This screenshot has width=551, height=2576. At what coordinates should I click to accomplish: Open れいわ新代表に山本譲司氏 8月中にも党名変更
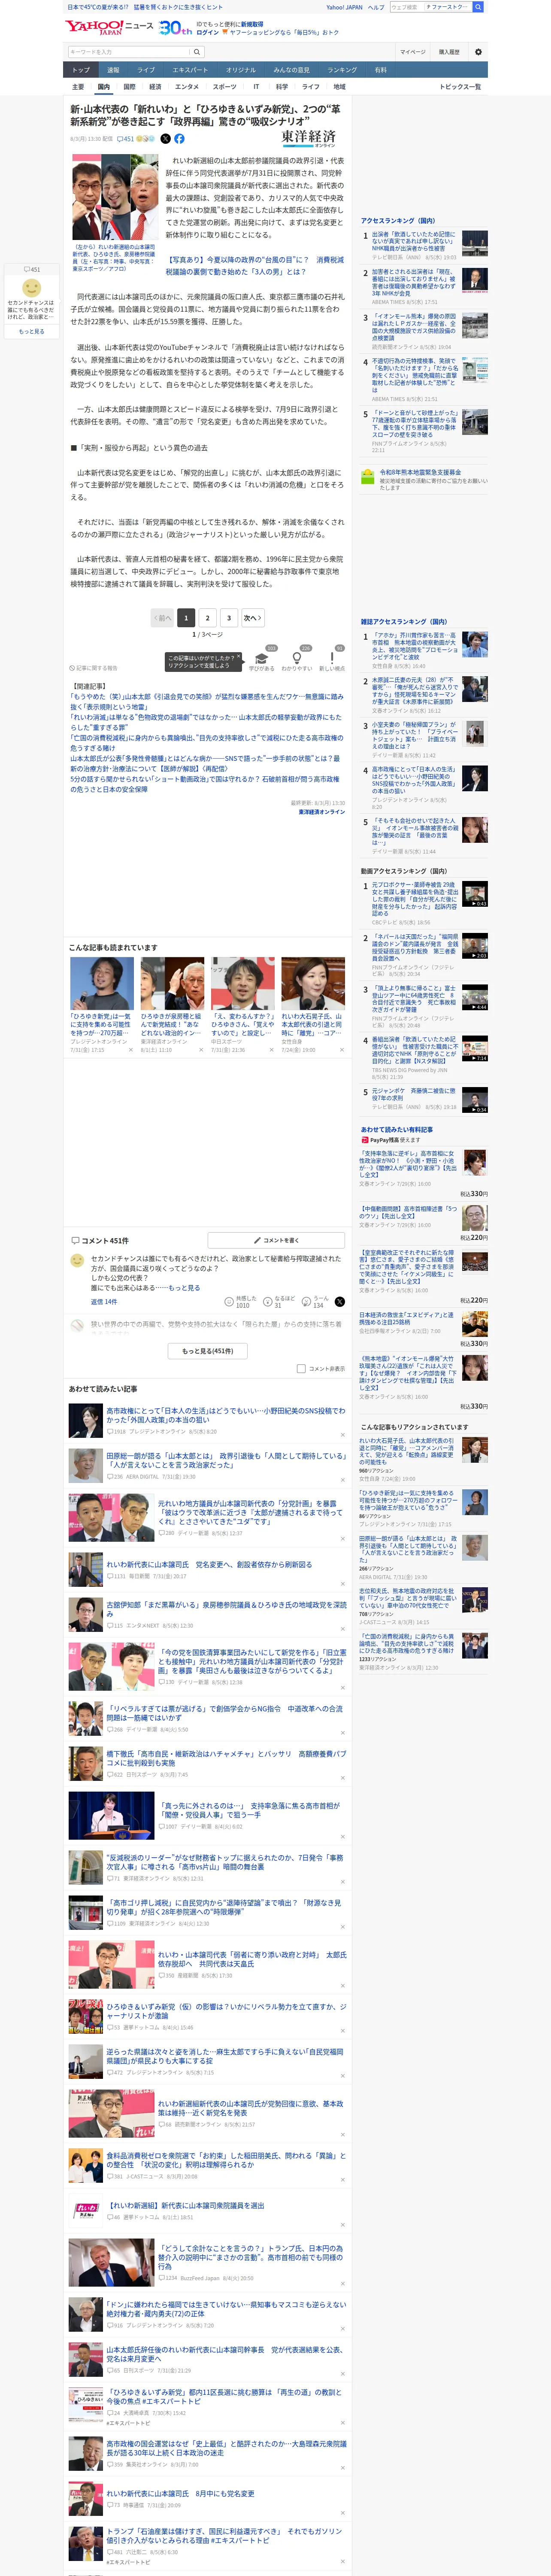coord(180,2493)
